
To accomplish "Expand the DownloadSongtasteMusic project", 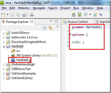I will (4, 42).
